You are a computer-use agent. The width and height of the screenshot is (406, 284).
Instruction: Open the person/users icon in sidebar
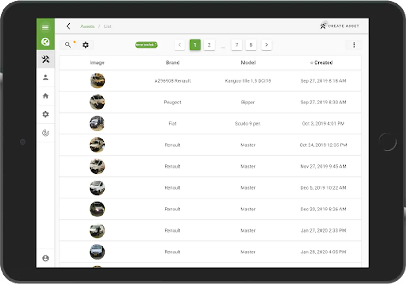coord(45,77)
